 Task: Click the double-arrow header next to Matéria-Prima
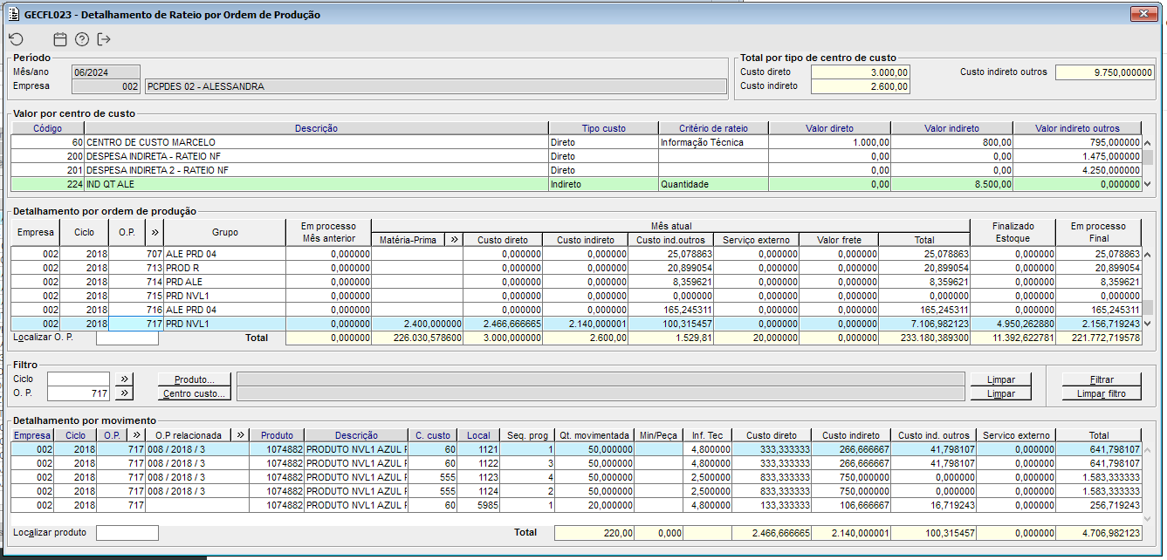[453, 240]
